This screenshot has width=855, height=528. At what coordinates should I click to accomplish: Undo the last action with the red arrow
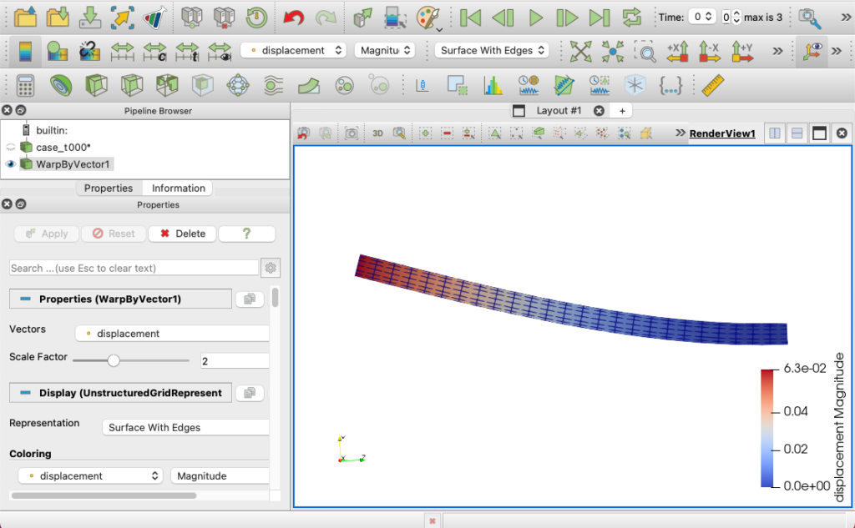(293, 18)
